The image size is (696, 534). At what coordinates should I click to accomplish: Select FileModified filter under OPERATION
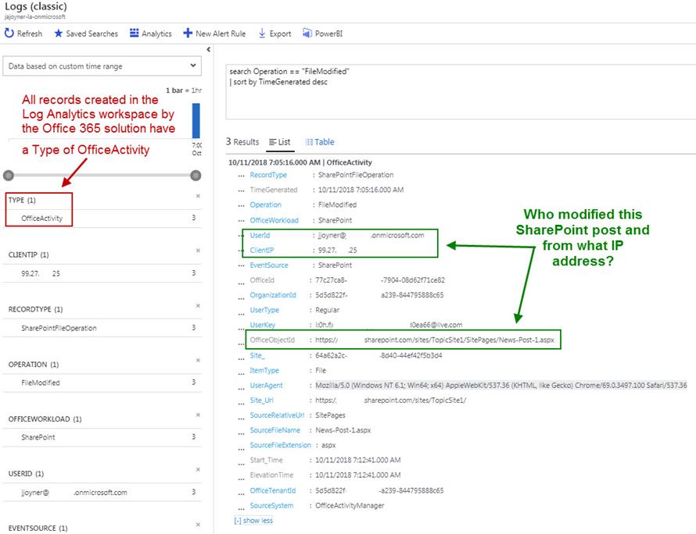(41, 383)
